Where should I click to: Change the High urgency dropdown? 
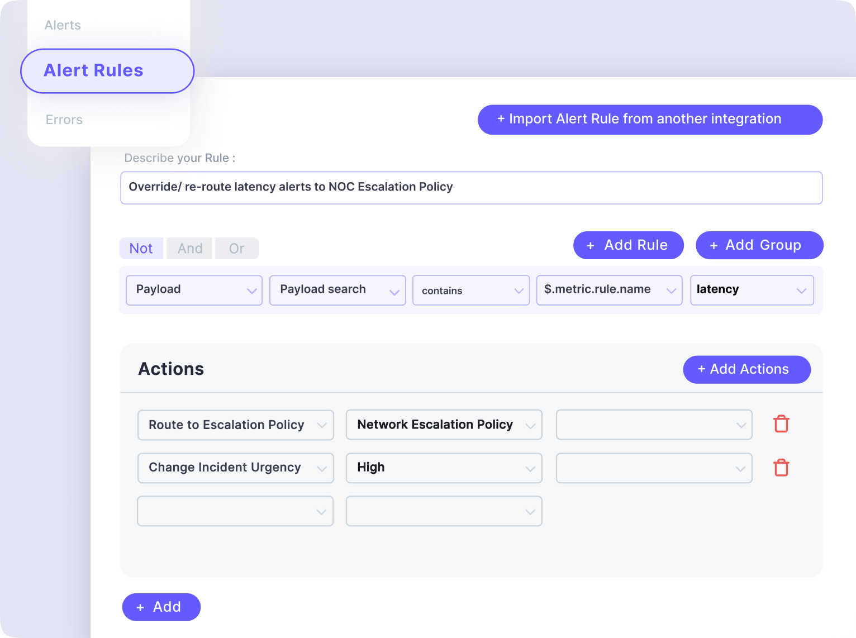pyautogui.click(x=444, y=468)
